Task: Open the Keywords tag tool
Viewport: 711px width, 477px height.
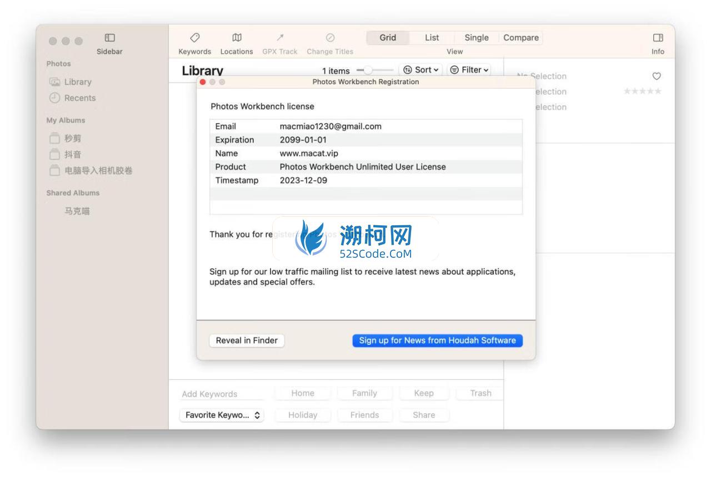Action: (x=195, y=38)
